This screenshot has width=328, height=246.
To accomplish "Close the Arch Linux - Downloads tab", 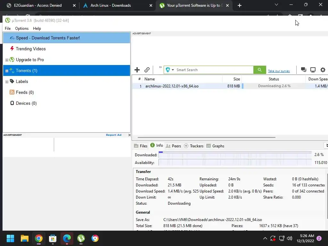I will click(x=151, y=6).
